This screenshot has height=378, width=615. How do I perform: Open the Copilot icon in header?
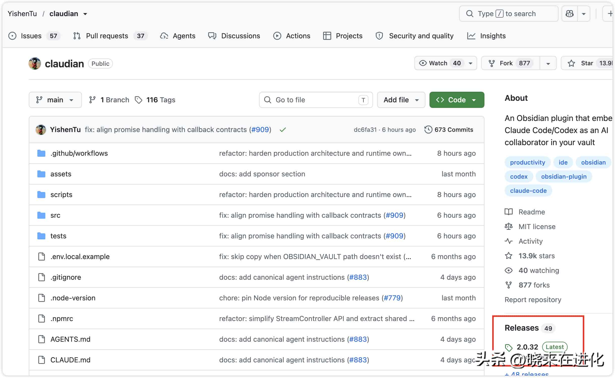(x=569, y=14)
